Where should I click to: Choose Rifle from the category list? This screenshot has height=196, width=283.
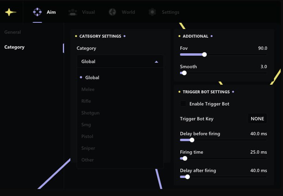(x=86, y=101)
